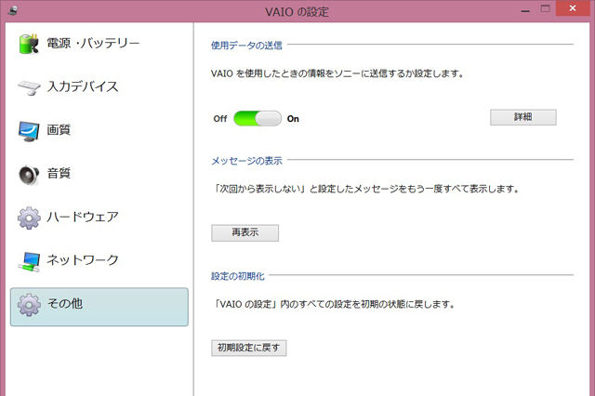This screenshot has height=396, width=595.
Task: Click the description about sending info to Sony
Action: coord(337,73)
